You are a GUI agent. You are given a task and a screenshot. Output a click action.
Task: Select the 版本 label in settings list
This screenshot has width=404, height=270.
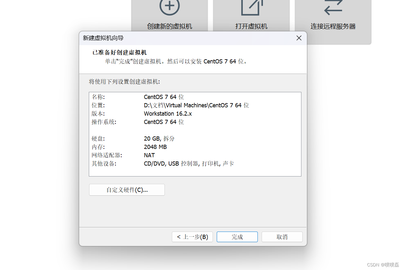pyautogui.click(x=98, y=113)
